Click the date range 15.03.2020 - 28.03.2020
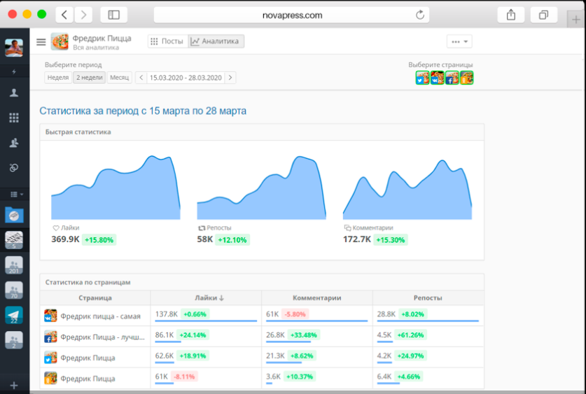The width and height of the screenshot is (586, 394). tap(186, 78)
